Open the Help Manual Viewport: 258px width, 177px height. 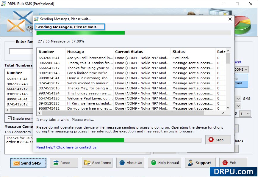pyautogui.click(x=165, y=163)
